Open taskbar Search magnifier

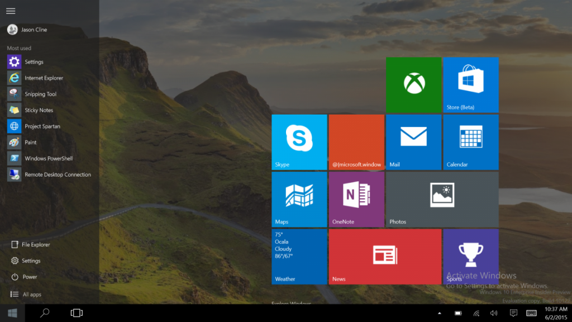click(45, 313)
